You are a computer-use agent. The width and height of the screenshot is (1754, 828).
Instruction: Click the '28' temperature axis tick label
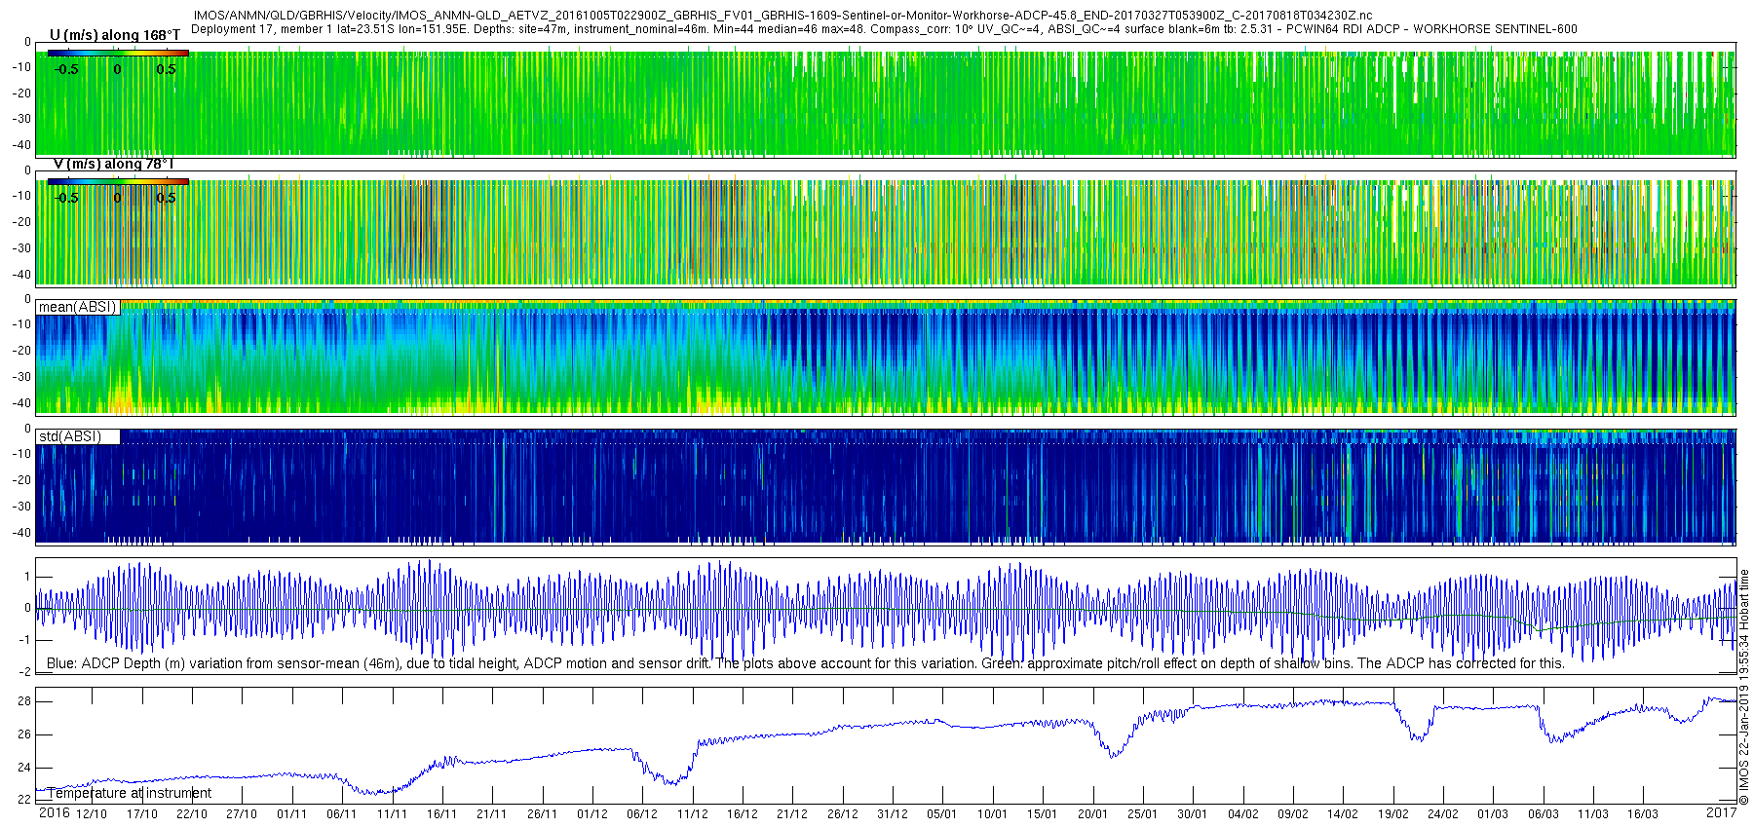click(24, 701)
